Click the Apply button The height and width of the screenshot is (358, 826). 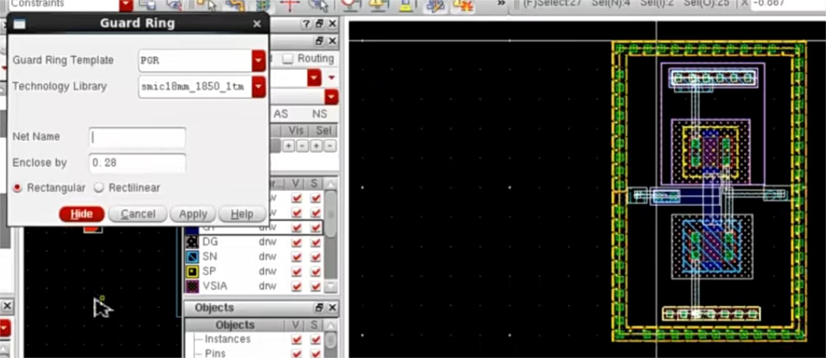point(193,214)
